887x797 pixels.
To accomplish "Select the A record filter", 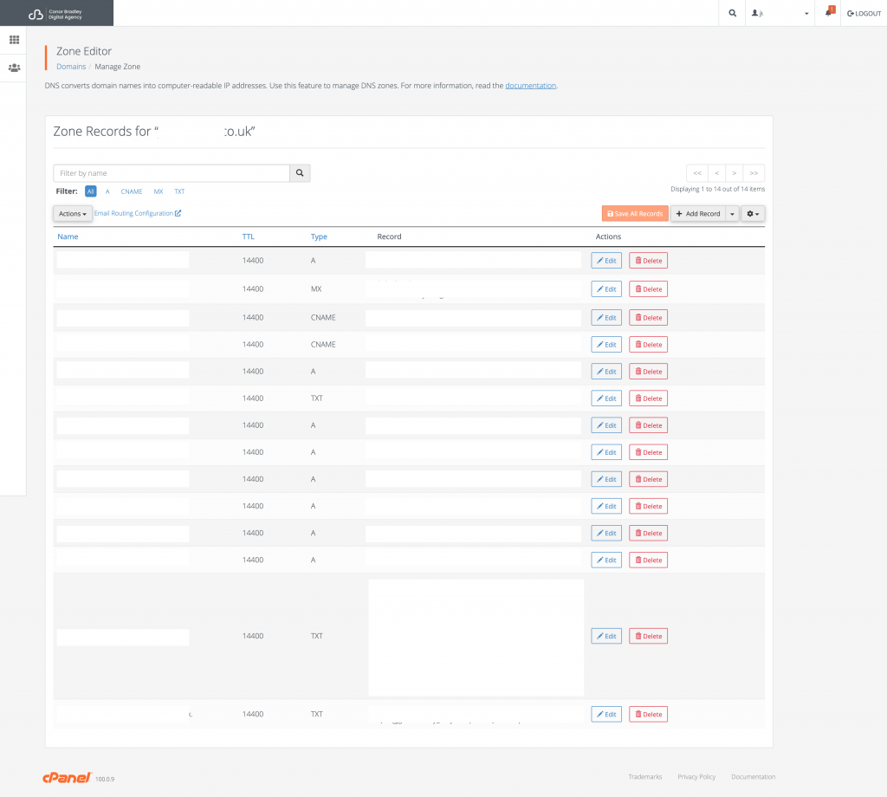I will click(x=107, y=191).
